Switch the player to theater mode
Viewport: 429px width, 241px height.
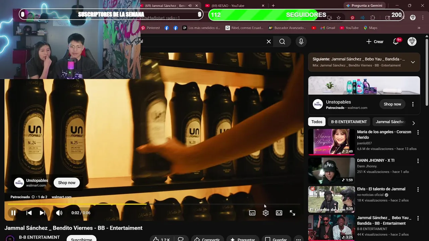pos(279,213)
